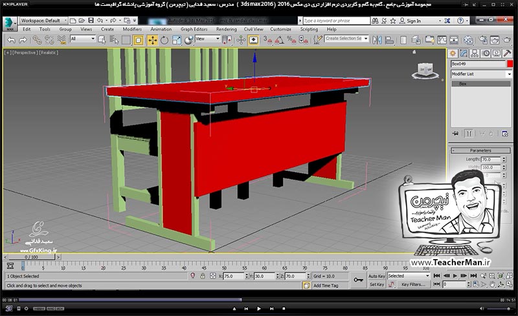Open the Graph Editors menu
Viewport: 518px width, 316px height.
(194, 29)
